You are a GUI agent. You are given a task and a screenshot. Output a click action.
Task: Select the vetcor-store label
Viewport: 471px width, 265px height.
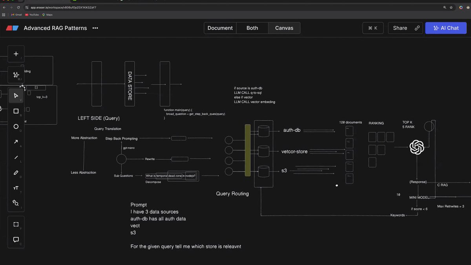(294, 151)
